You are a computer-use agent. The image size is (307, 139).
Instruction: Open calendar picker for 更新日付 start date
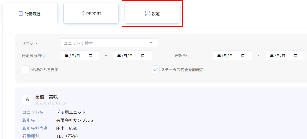tap(243, 55)
